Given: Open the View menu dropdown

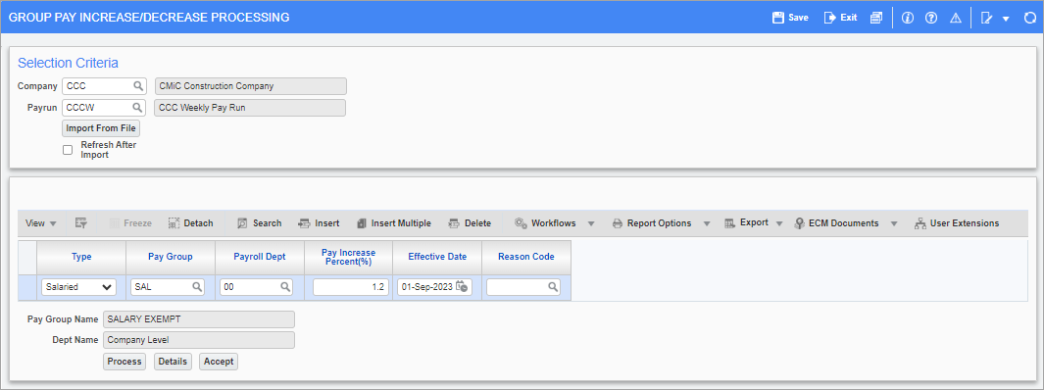Looking at the screenshot, I should (x=40, y=223).
